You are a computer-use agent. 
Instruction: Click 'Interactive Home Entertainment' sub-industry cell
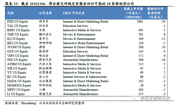[x=84, y=43]
